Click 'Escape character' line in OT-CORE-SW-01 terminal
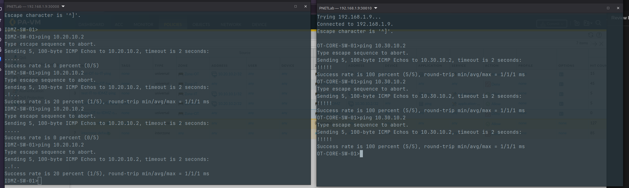The height and width of the screenshot is (188, 629). (355, 31)
